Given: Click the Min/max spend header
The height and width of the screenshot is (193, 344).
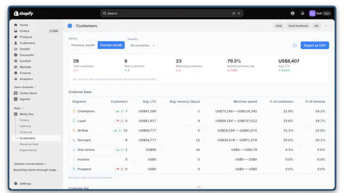Looking at the screenshot, I should (x=245, y=102).
